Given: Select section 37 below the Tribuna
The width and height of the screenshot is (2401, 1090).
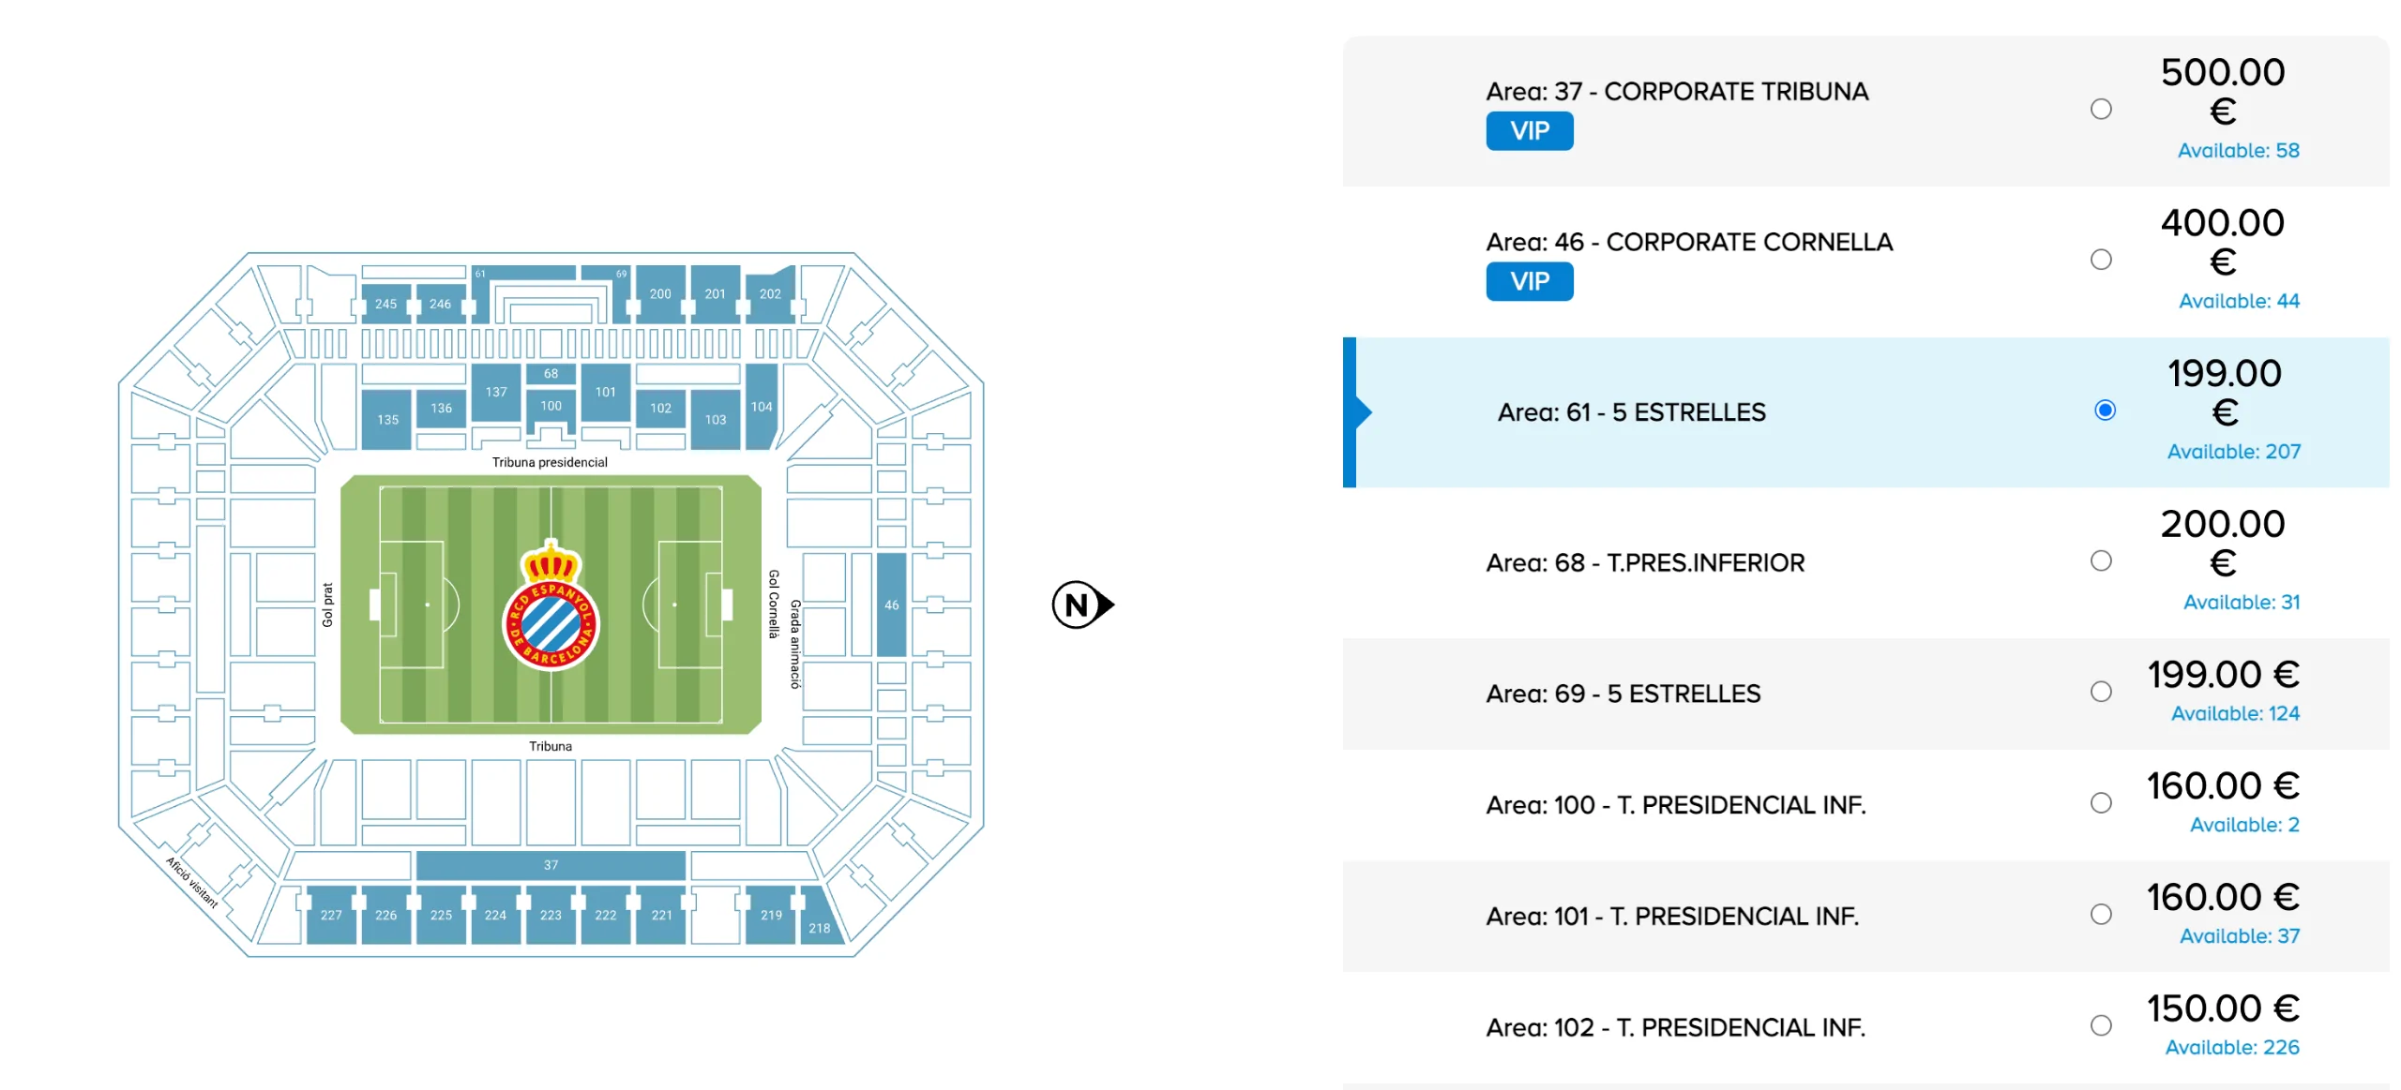Looking at the screenshot, I should [x=551, y=865].
